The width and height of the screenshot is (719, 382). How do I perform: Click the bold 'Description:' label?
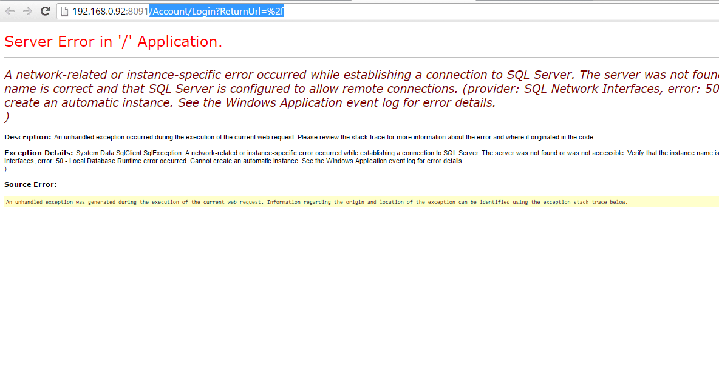pyautogui.click(x=27, y=137)
